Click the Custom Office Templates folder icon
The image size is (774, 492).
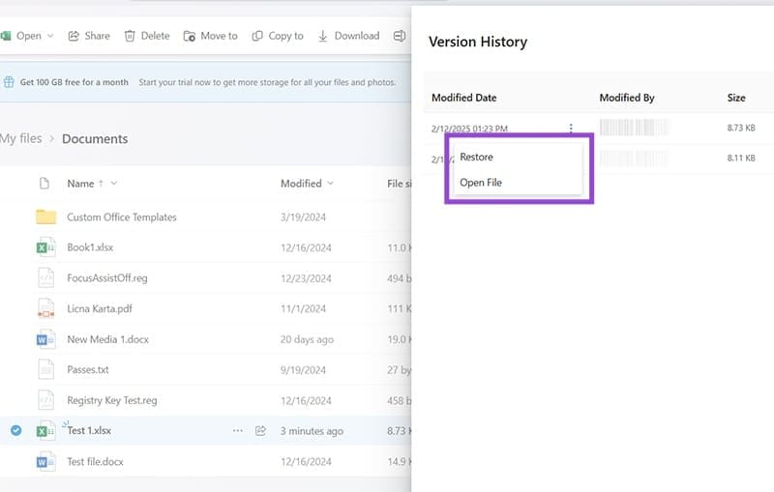[45, 217]
